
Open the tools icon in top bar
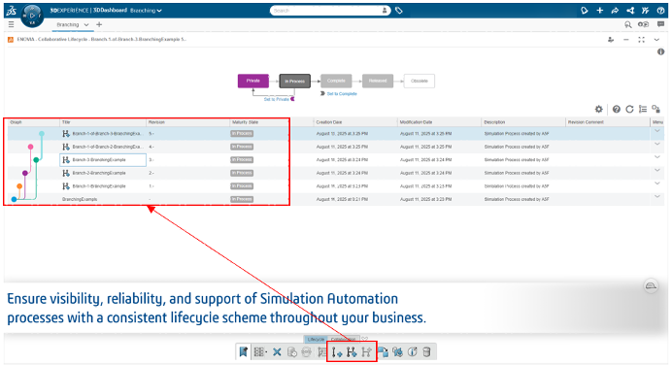(645, 11)
